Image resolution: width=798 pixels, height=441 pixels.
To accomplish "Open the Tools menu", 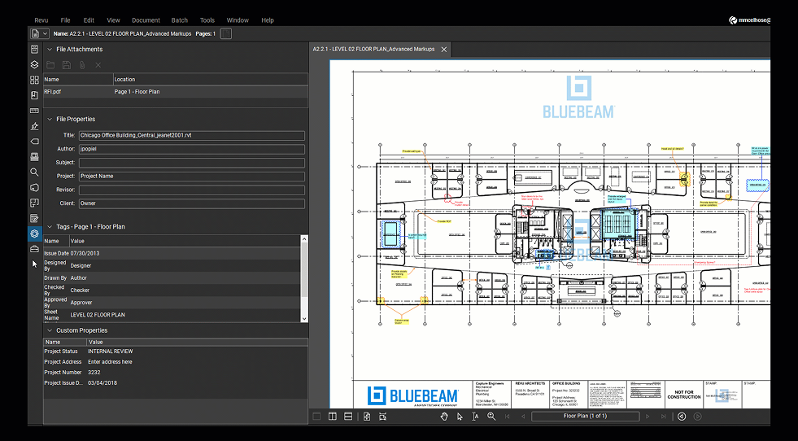I will pyautogui.click(x=207, y=20).
